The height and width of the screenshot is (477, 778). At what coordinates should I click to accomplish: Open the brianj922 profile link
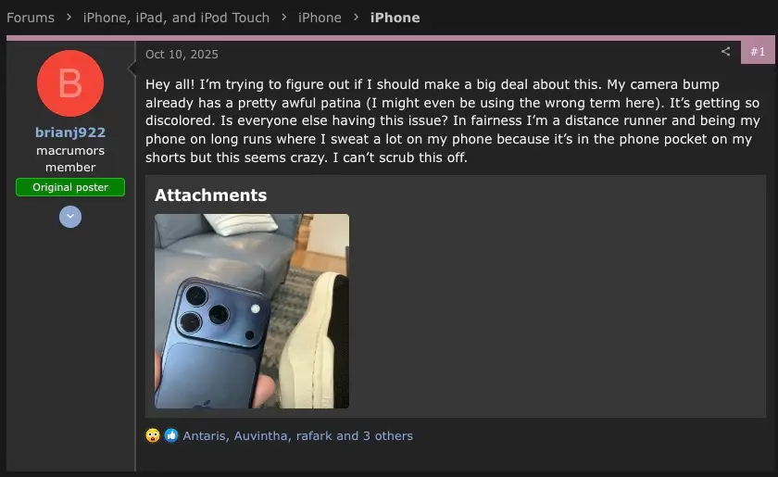[x=70, y=132]
